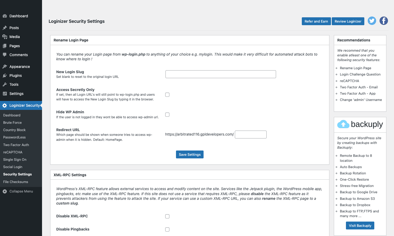Click Backup to Dropbox text
This screenshot has width=394, height=236.
click(355, 205)
